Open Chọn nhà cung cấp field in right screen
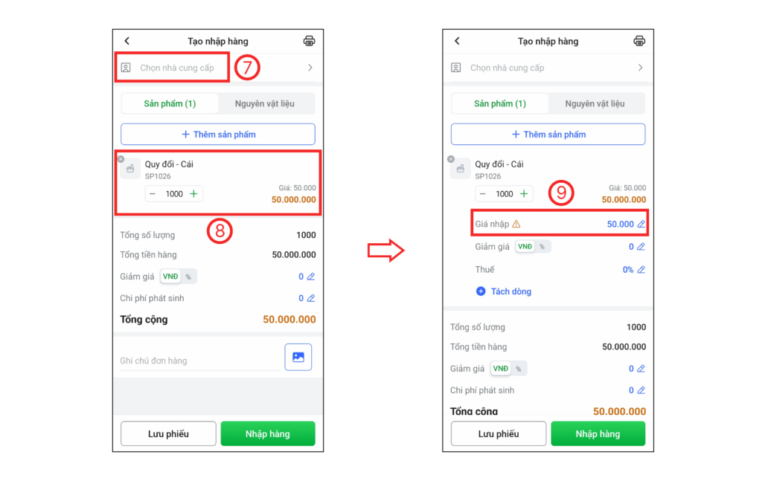This screenshot has width=762, height=481. pyautogui.click(x=508, y=68)
